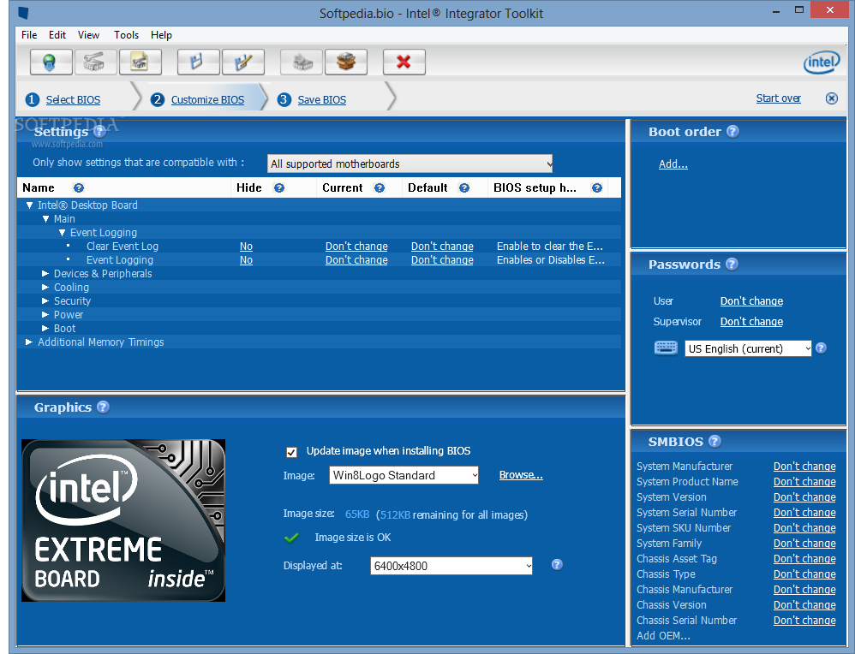Open help icon beside Passwords heading
This screenshot has height=654, width=855.
pos(732,265)
